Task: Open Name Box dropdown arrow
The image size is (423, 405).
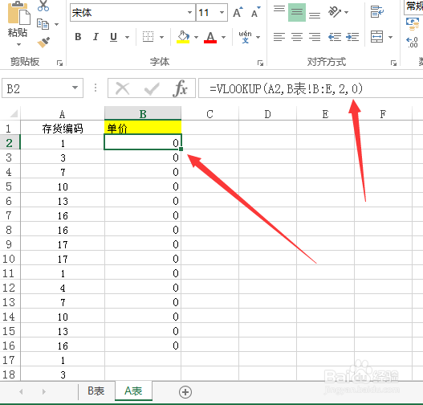Action: pos(75,88)
